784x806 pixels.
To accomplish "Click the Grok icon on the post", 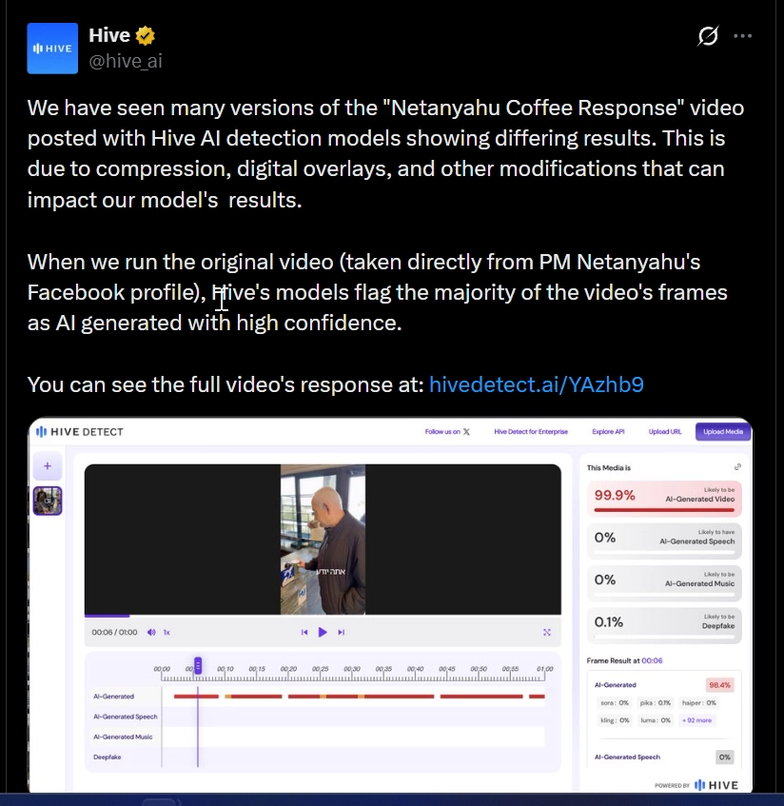I will click(708, 35).
